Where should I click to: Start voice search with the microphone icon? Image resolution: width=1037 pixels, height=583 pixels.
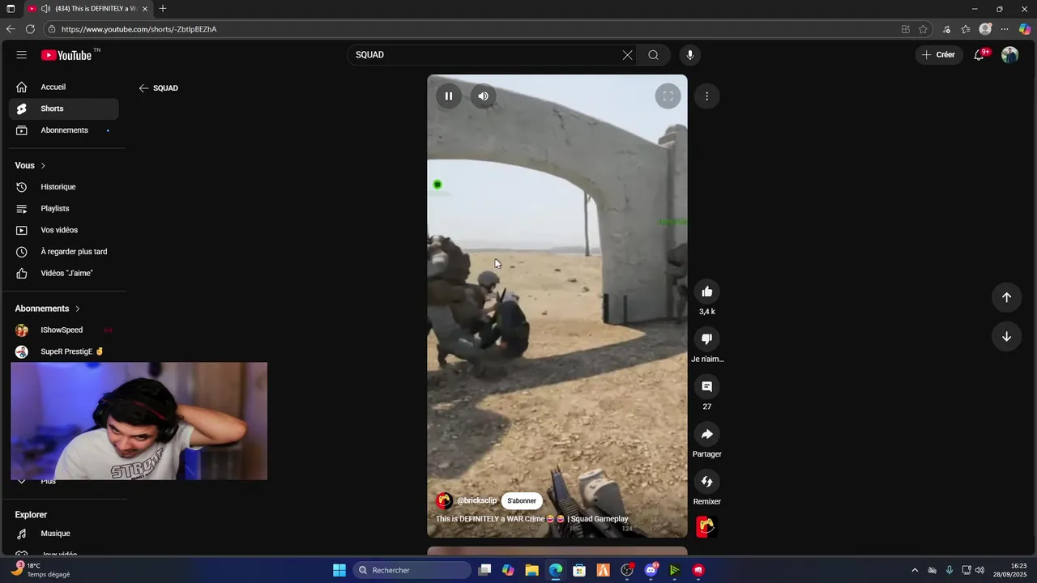tap(690, 55)
